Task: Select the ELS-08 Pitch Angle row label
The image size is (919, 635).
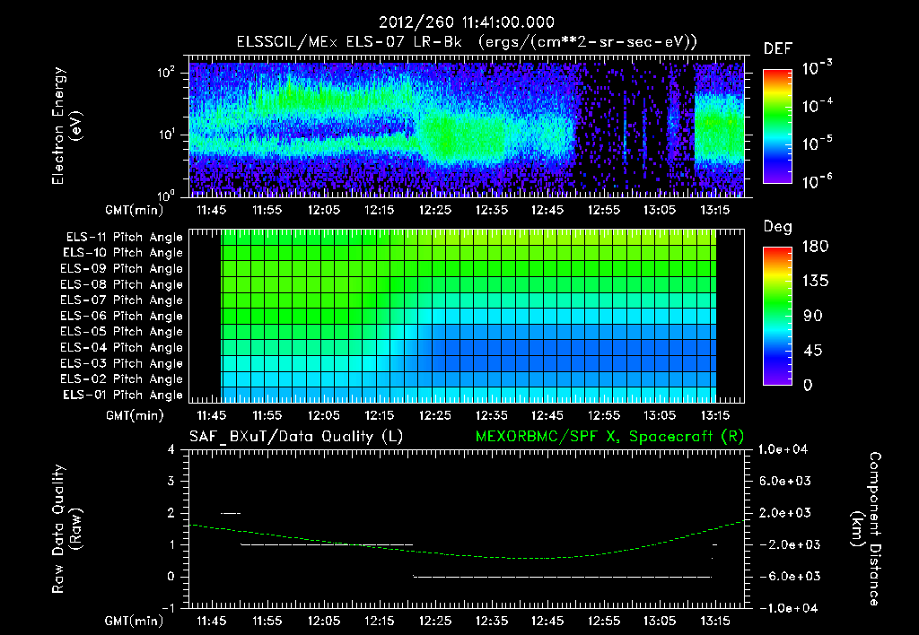Action: (122, 284)
